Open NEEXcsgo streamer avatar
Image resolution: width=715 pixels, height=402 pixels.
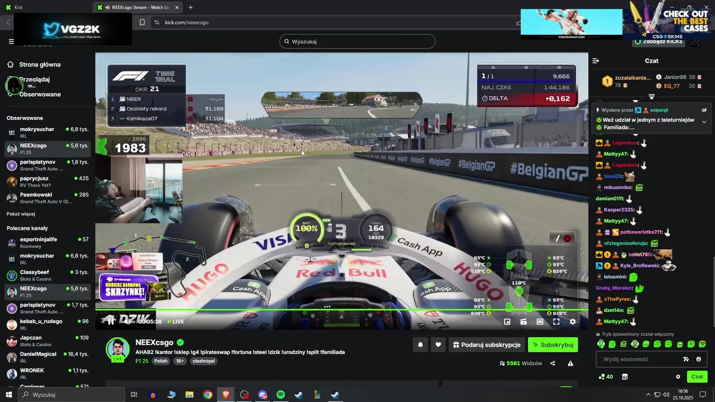tap(118, 350)
